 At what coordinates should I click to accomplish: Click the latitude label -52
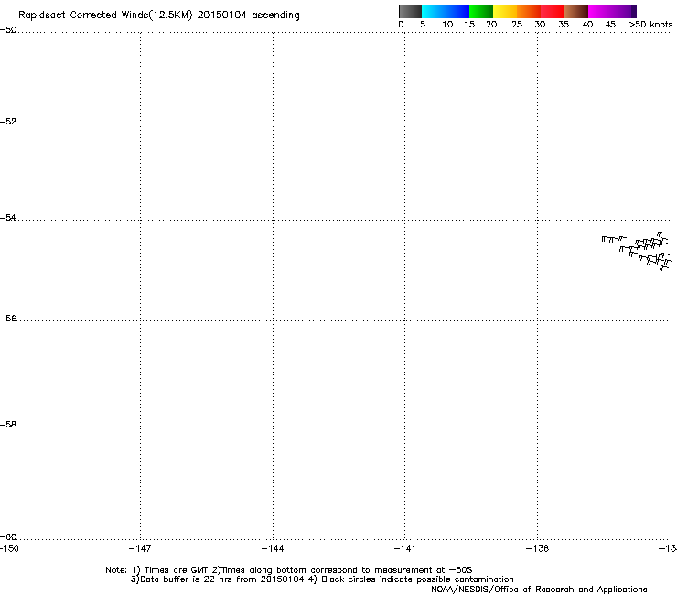tap(8, 122)
